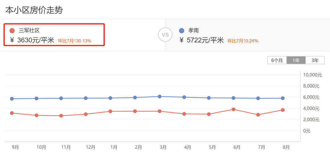The height and width of the screenshot is (154, 330).
Task: Click the 12月 label on the x-axis
Action: click(90, 147)
